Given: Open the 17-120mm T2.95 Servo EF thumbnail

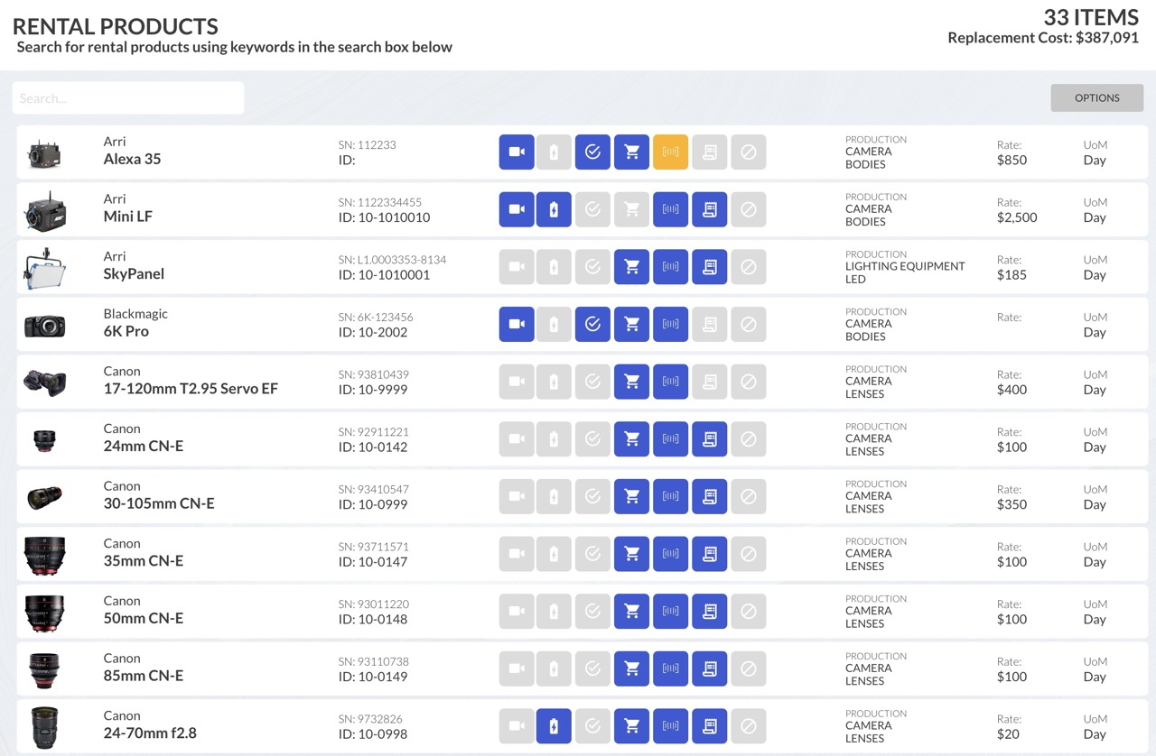Looking at the screenshot, I should click(44, 382).
